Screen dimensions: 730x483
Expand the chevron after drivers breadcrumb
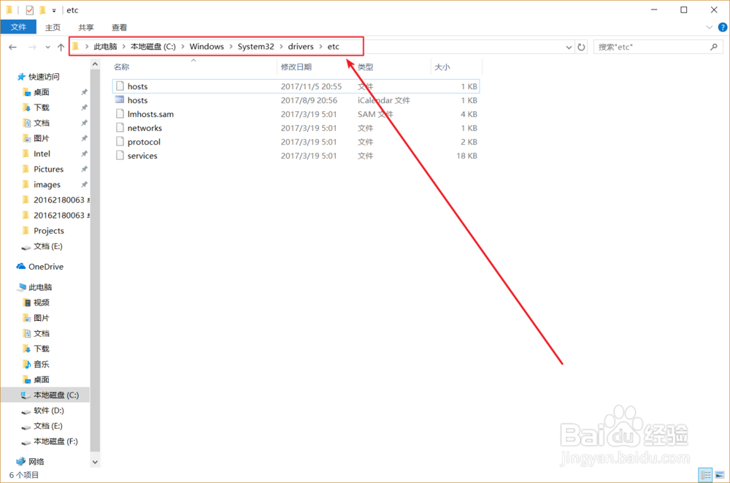coord(320,47)
